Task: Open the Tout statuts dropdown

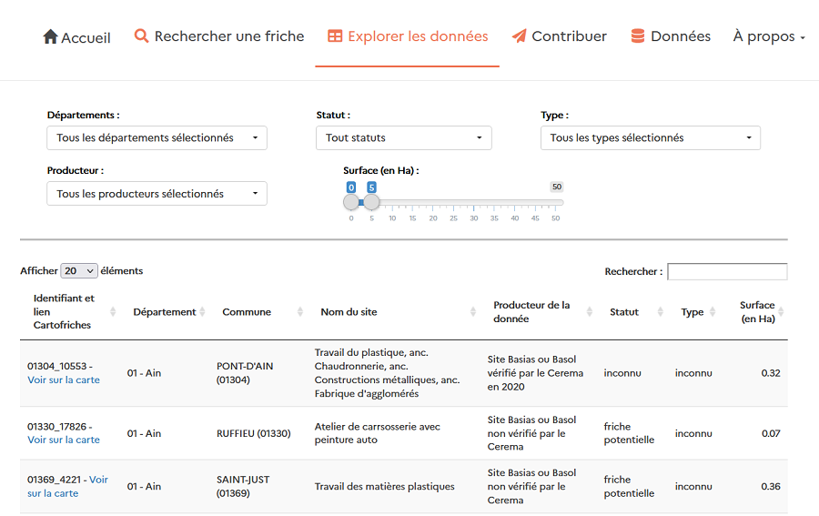Action: [x=403, y=138]
